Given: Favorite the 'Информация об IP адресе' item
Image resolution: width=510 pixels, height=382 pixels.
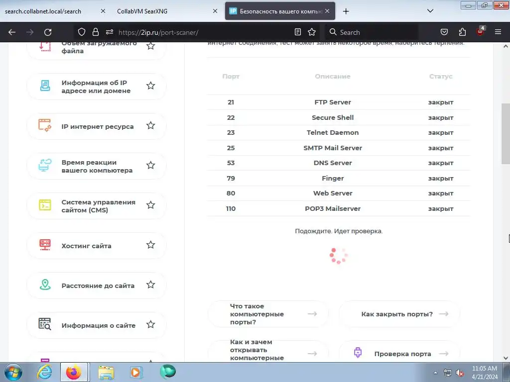Looking at the screenshot, I should [150, 86].
